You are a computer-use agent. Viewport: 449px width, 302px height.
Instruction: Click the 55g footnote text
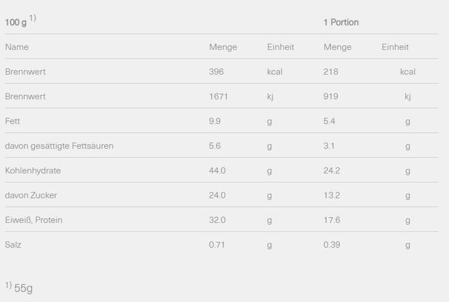(23, 288)
